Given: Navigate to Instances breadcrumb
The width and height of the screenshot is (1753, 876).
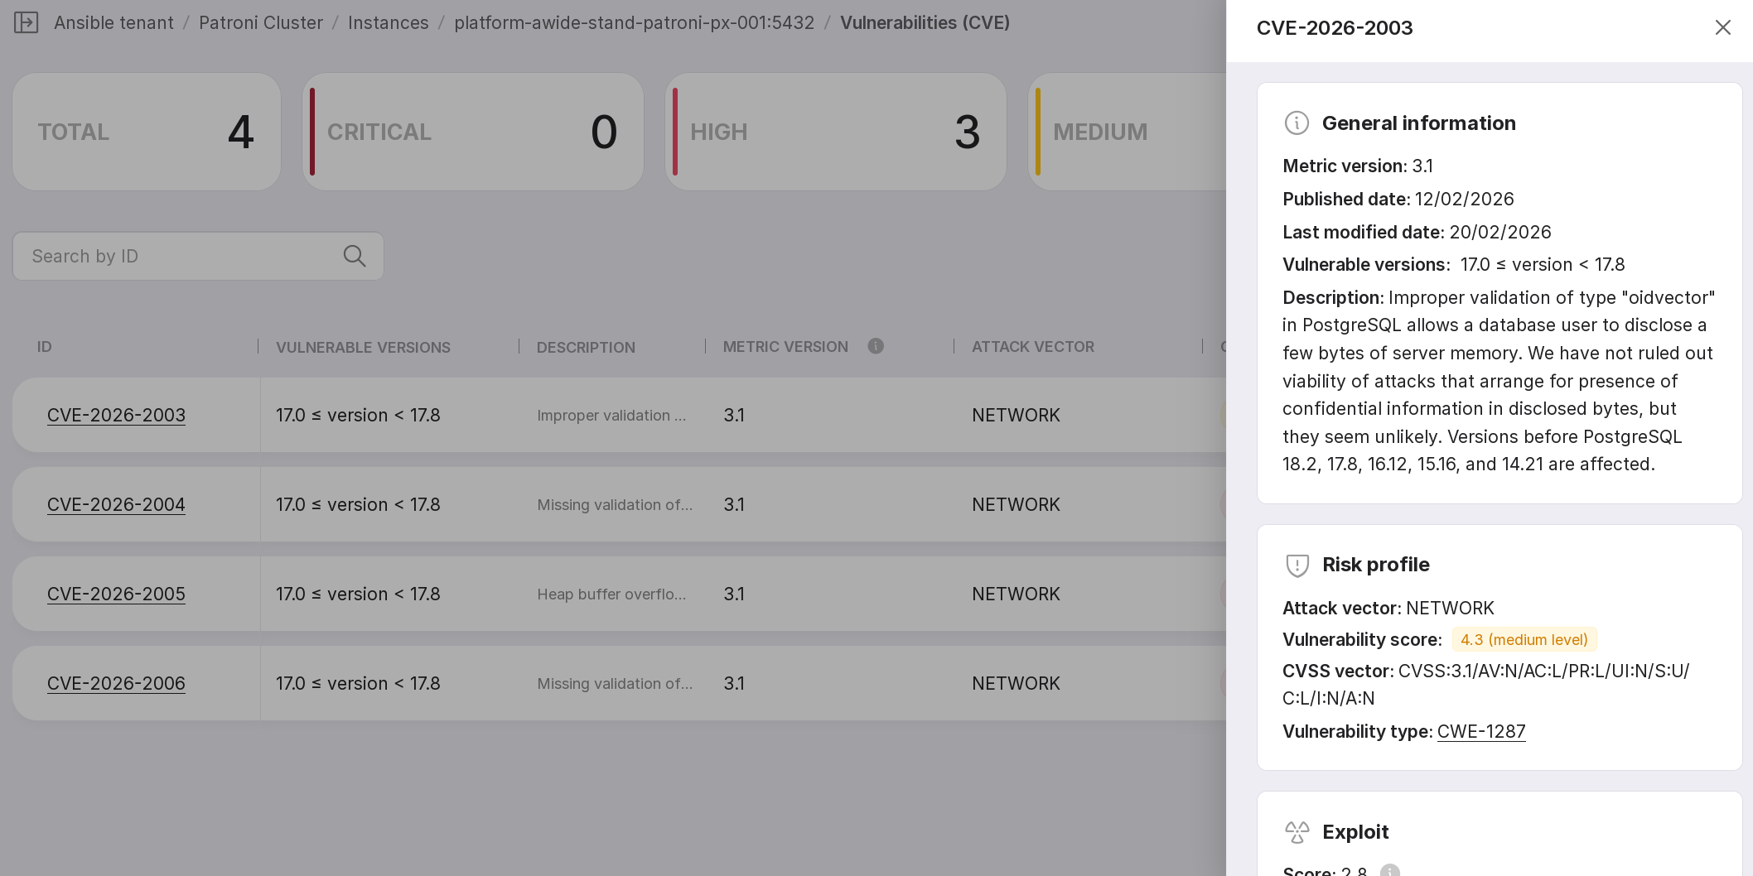Looking at the screenshot, I should (x=389, y=22).
